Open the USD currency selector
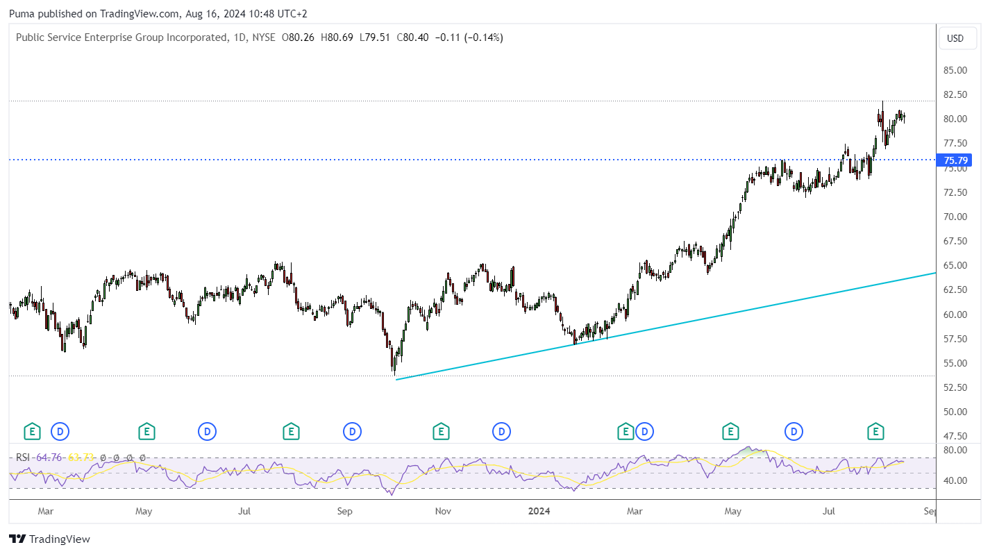Screen dimensions: 990x554 click(x=955, y=38)
